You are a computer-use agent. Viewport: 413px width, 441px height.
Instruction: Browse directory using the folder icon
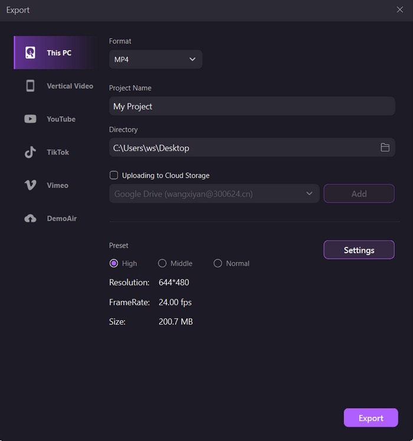coord(385,148)
